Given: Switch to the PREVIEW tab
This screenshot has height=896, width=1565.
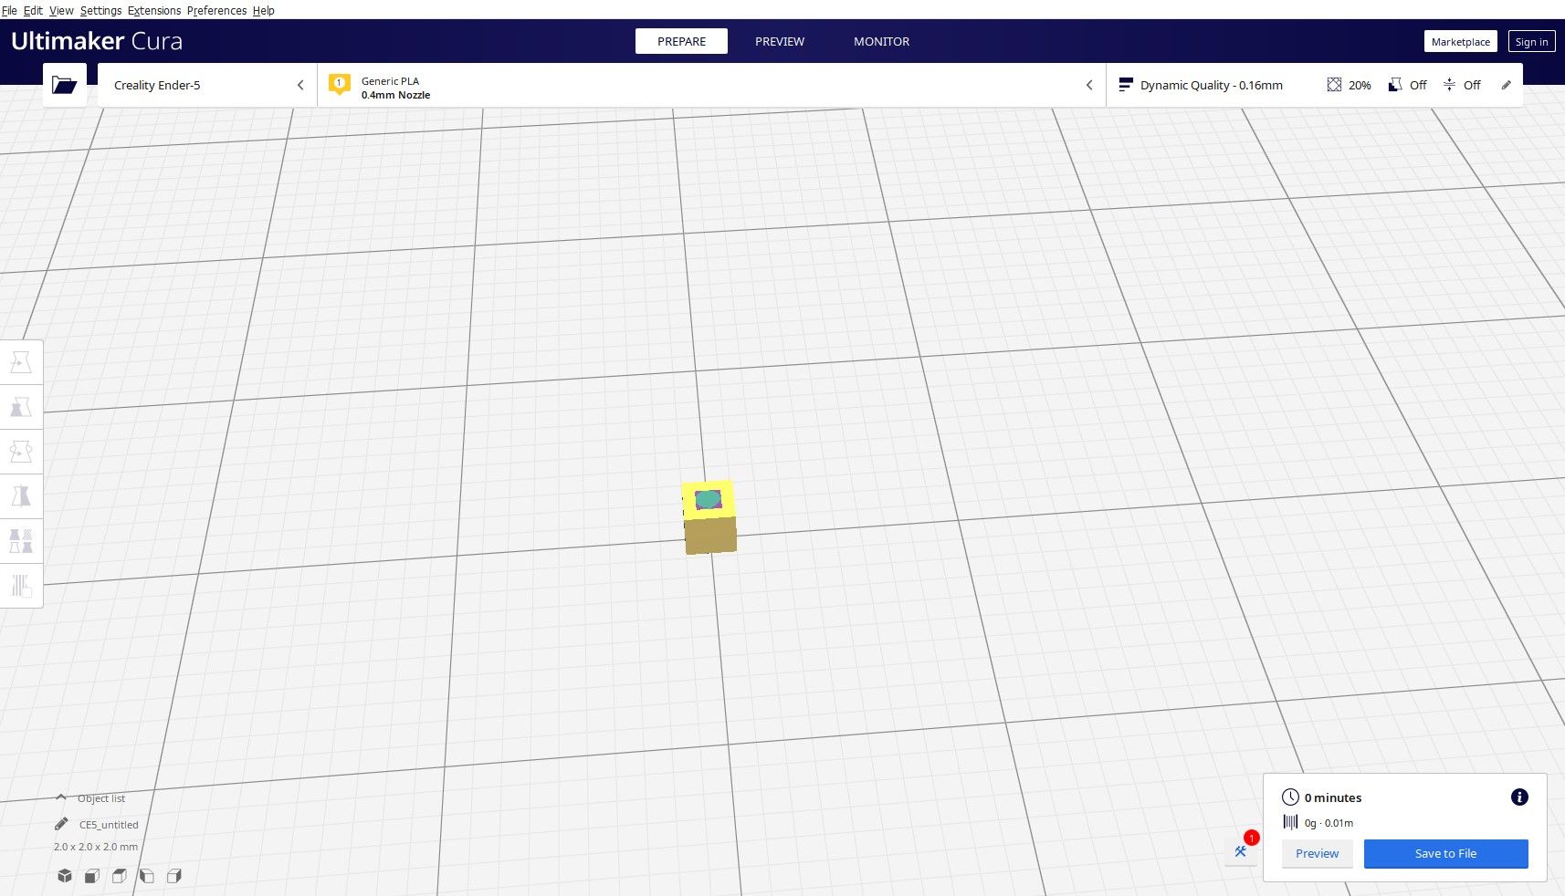Looking at the screenshot, I should pyautogui.click(x=779, y=41).
